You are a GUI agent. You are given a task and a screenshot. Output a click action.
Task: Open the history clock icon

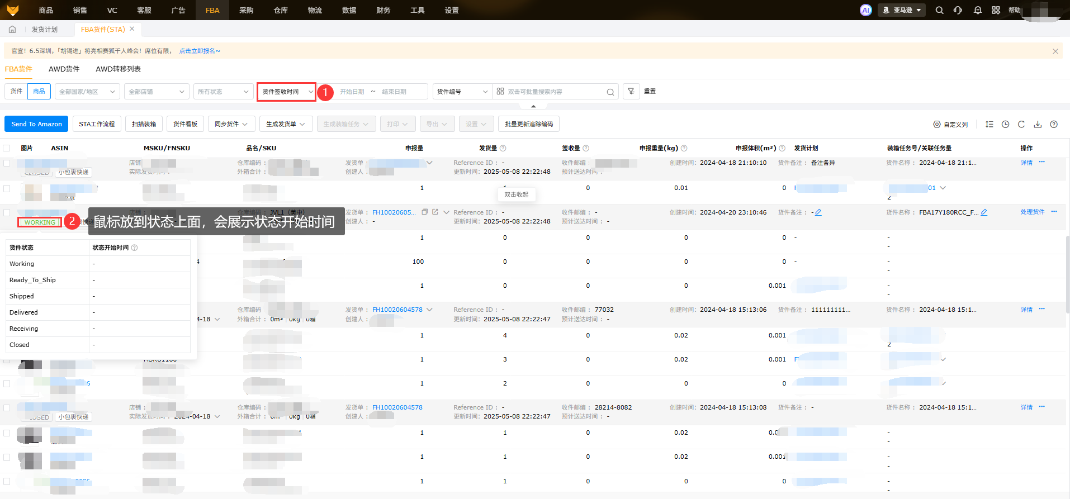pos(1005,125)
